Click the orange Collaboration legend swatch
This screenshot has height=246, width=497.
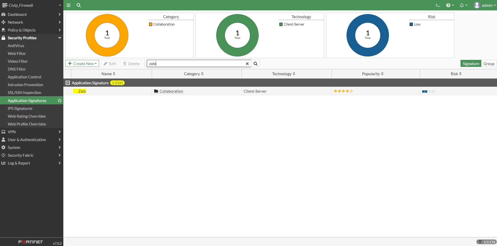[151, 24]
